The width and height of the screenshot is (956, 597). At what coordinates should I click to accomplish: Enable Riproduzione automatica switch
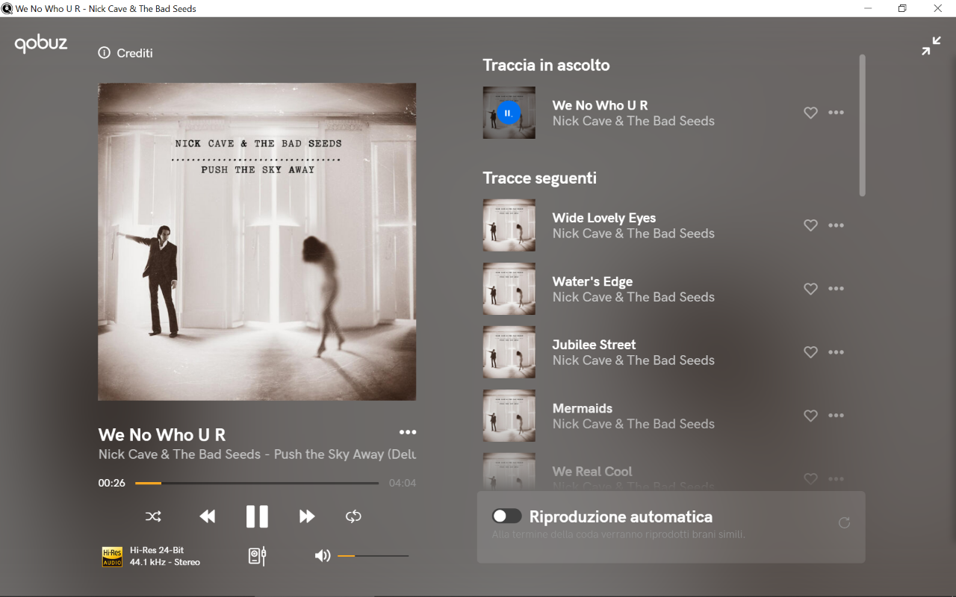[506, 516]
